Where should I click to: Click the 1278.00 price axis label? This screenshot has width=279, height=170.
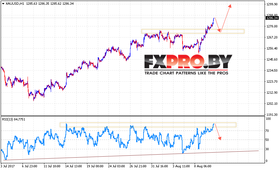coord(272,26)
